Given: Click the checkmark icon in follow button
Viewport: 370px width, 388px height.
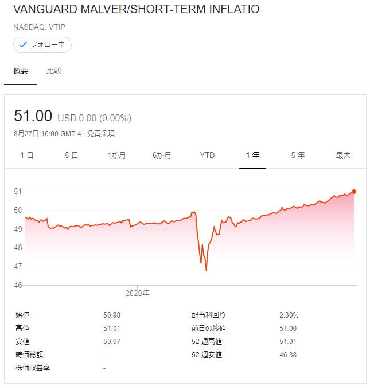Looking at the screenshot, I should click(23, 45).
